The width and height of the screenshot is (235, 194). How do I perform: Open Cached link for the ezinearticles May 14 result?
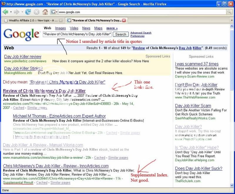19,108
